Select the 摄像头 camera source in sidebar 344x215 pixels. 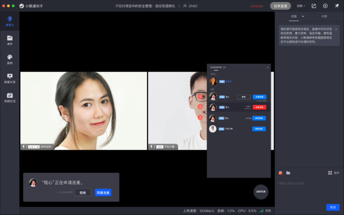point(10,21)
